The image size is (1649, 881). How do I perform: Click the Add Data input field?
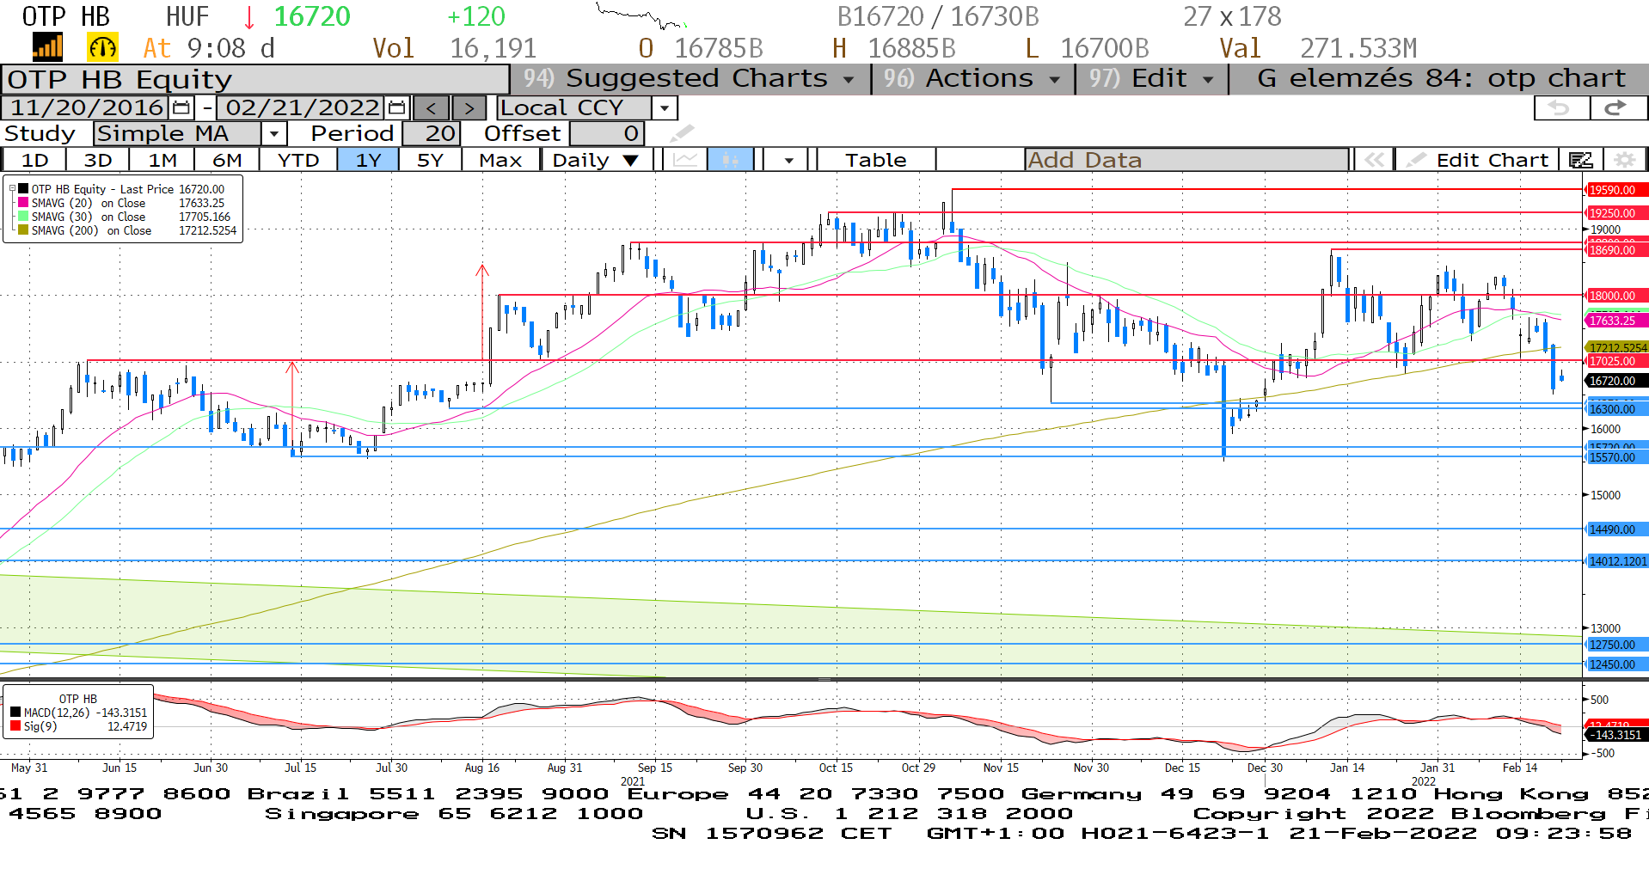click(1186, 160)
